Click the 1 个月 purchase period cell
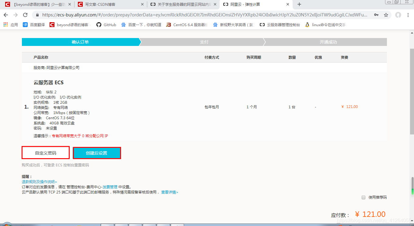The height and width of the screenshot is (226, 414). point(252,107)
